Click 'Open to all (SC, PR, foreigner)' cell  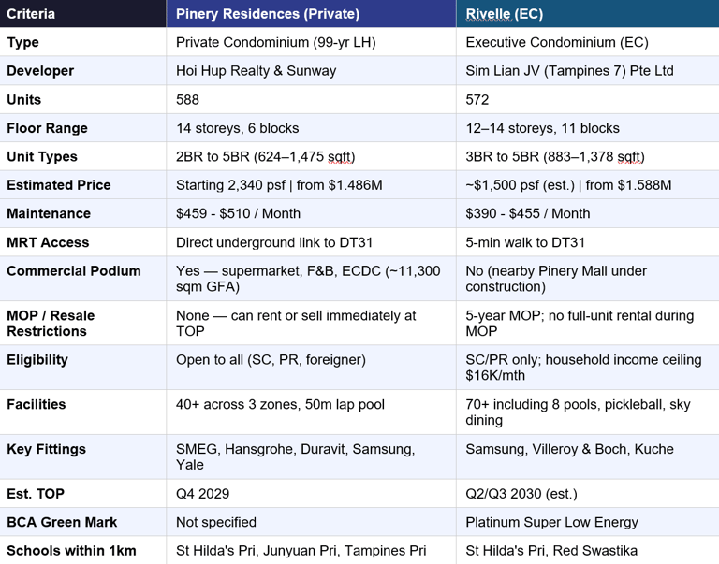tap(312, 368)
